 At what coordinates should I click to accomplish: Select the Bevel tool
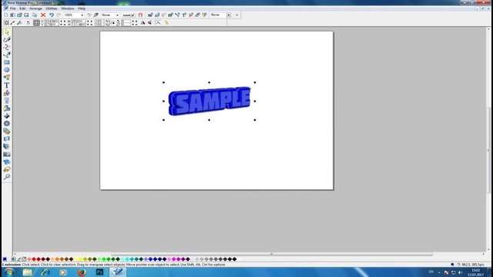click(7, 116)
